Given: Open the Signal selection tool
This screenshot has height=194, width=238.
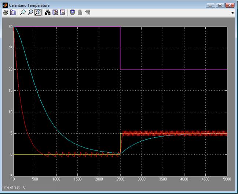Looking at the screenshot, I should pyautogui.click(x=88, y=12).
